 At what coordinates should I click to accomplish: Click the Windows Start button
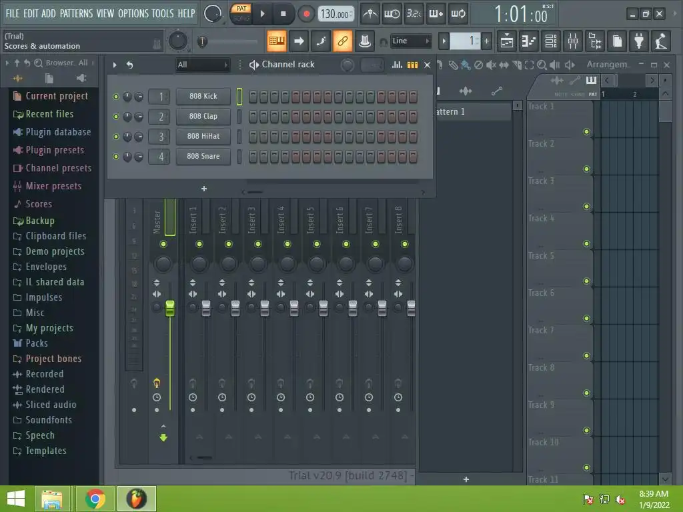pyautogui.click(x=16, y=499)
